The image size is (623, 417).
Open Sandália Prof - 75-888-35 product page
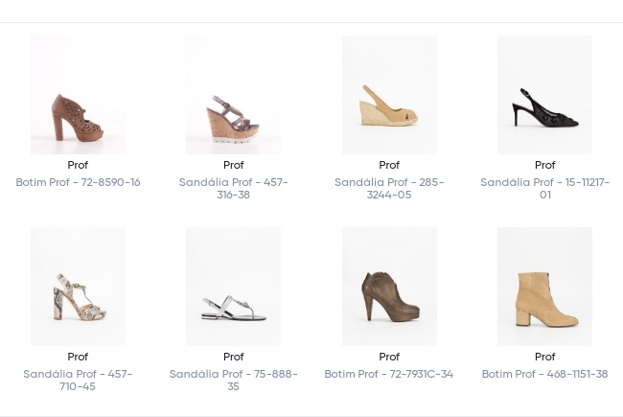(233, 380)
